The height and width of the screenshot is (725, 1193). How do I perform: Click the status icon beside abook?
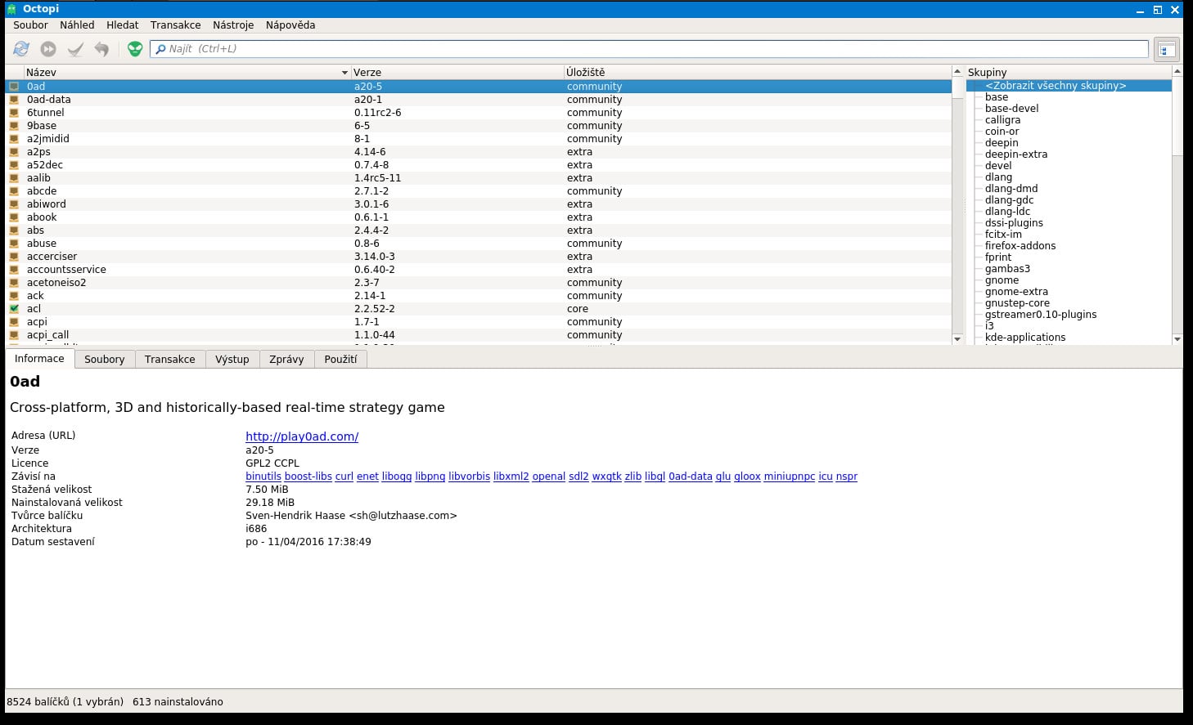[x=14, y=217]
